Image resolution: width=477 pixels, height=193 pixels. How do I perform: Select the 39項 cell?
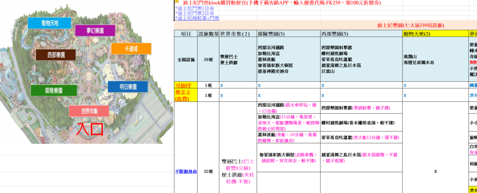click(208, 60)
